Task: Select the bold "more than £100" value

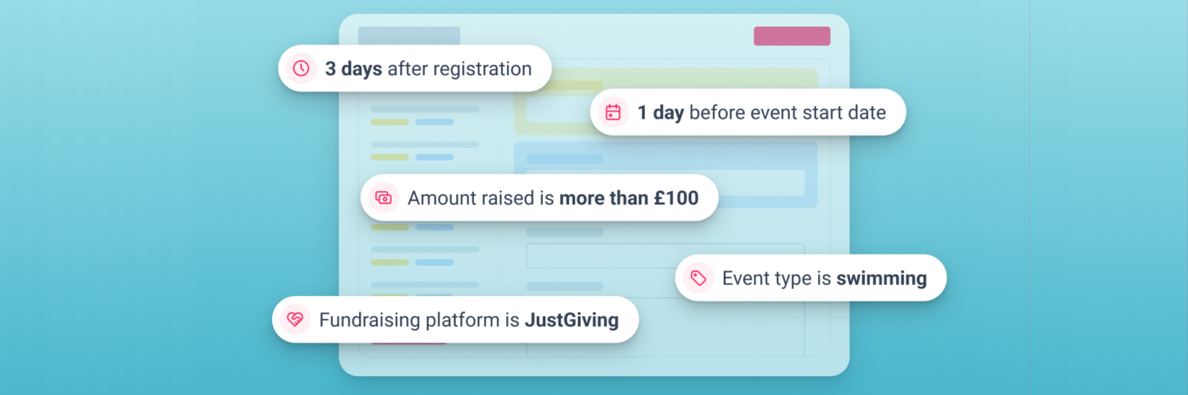Action: point(629,198)
